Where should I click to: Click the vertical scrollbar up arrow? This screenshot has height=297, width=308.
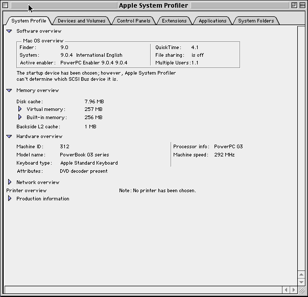pyautogui.click(x=301, y=275)
